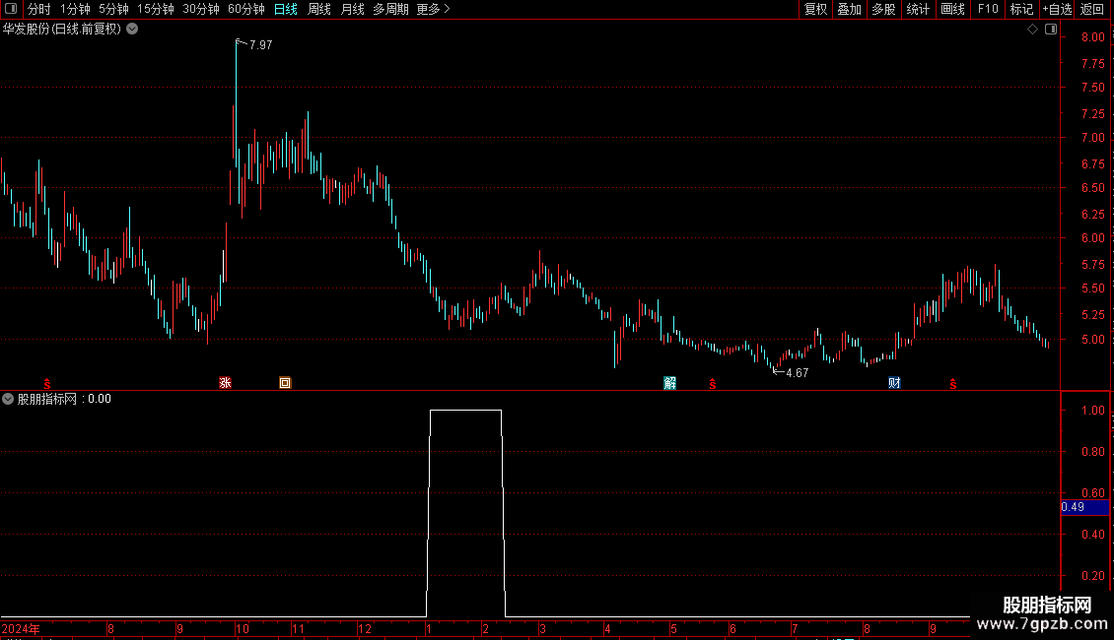Click the 复权 button
1114x640 pixels.
pyautogui.click(x=815, y=9)
